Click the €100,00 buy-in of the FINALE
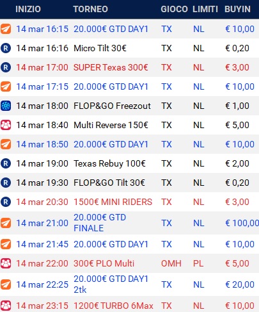Screen dimensions: 259x312 242,223
